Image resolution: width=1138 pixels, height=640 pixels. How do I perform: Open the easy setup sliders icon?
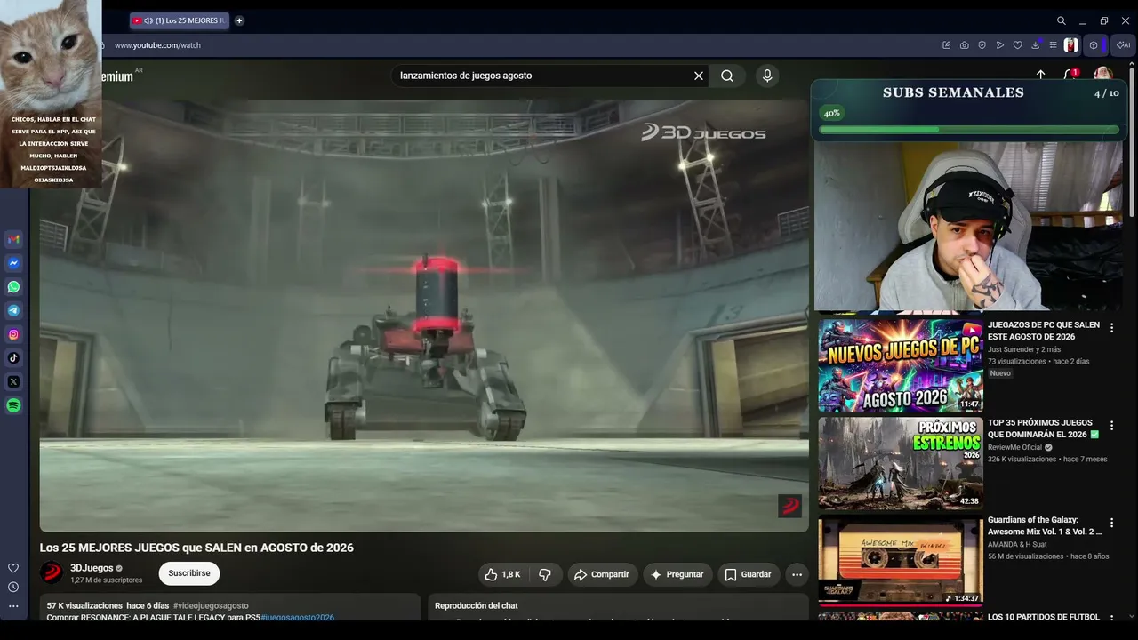click(x=1053, y=45)
